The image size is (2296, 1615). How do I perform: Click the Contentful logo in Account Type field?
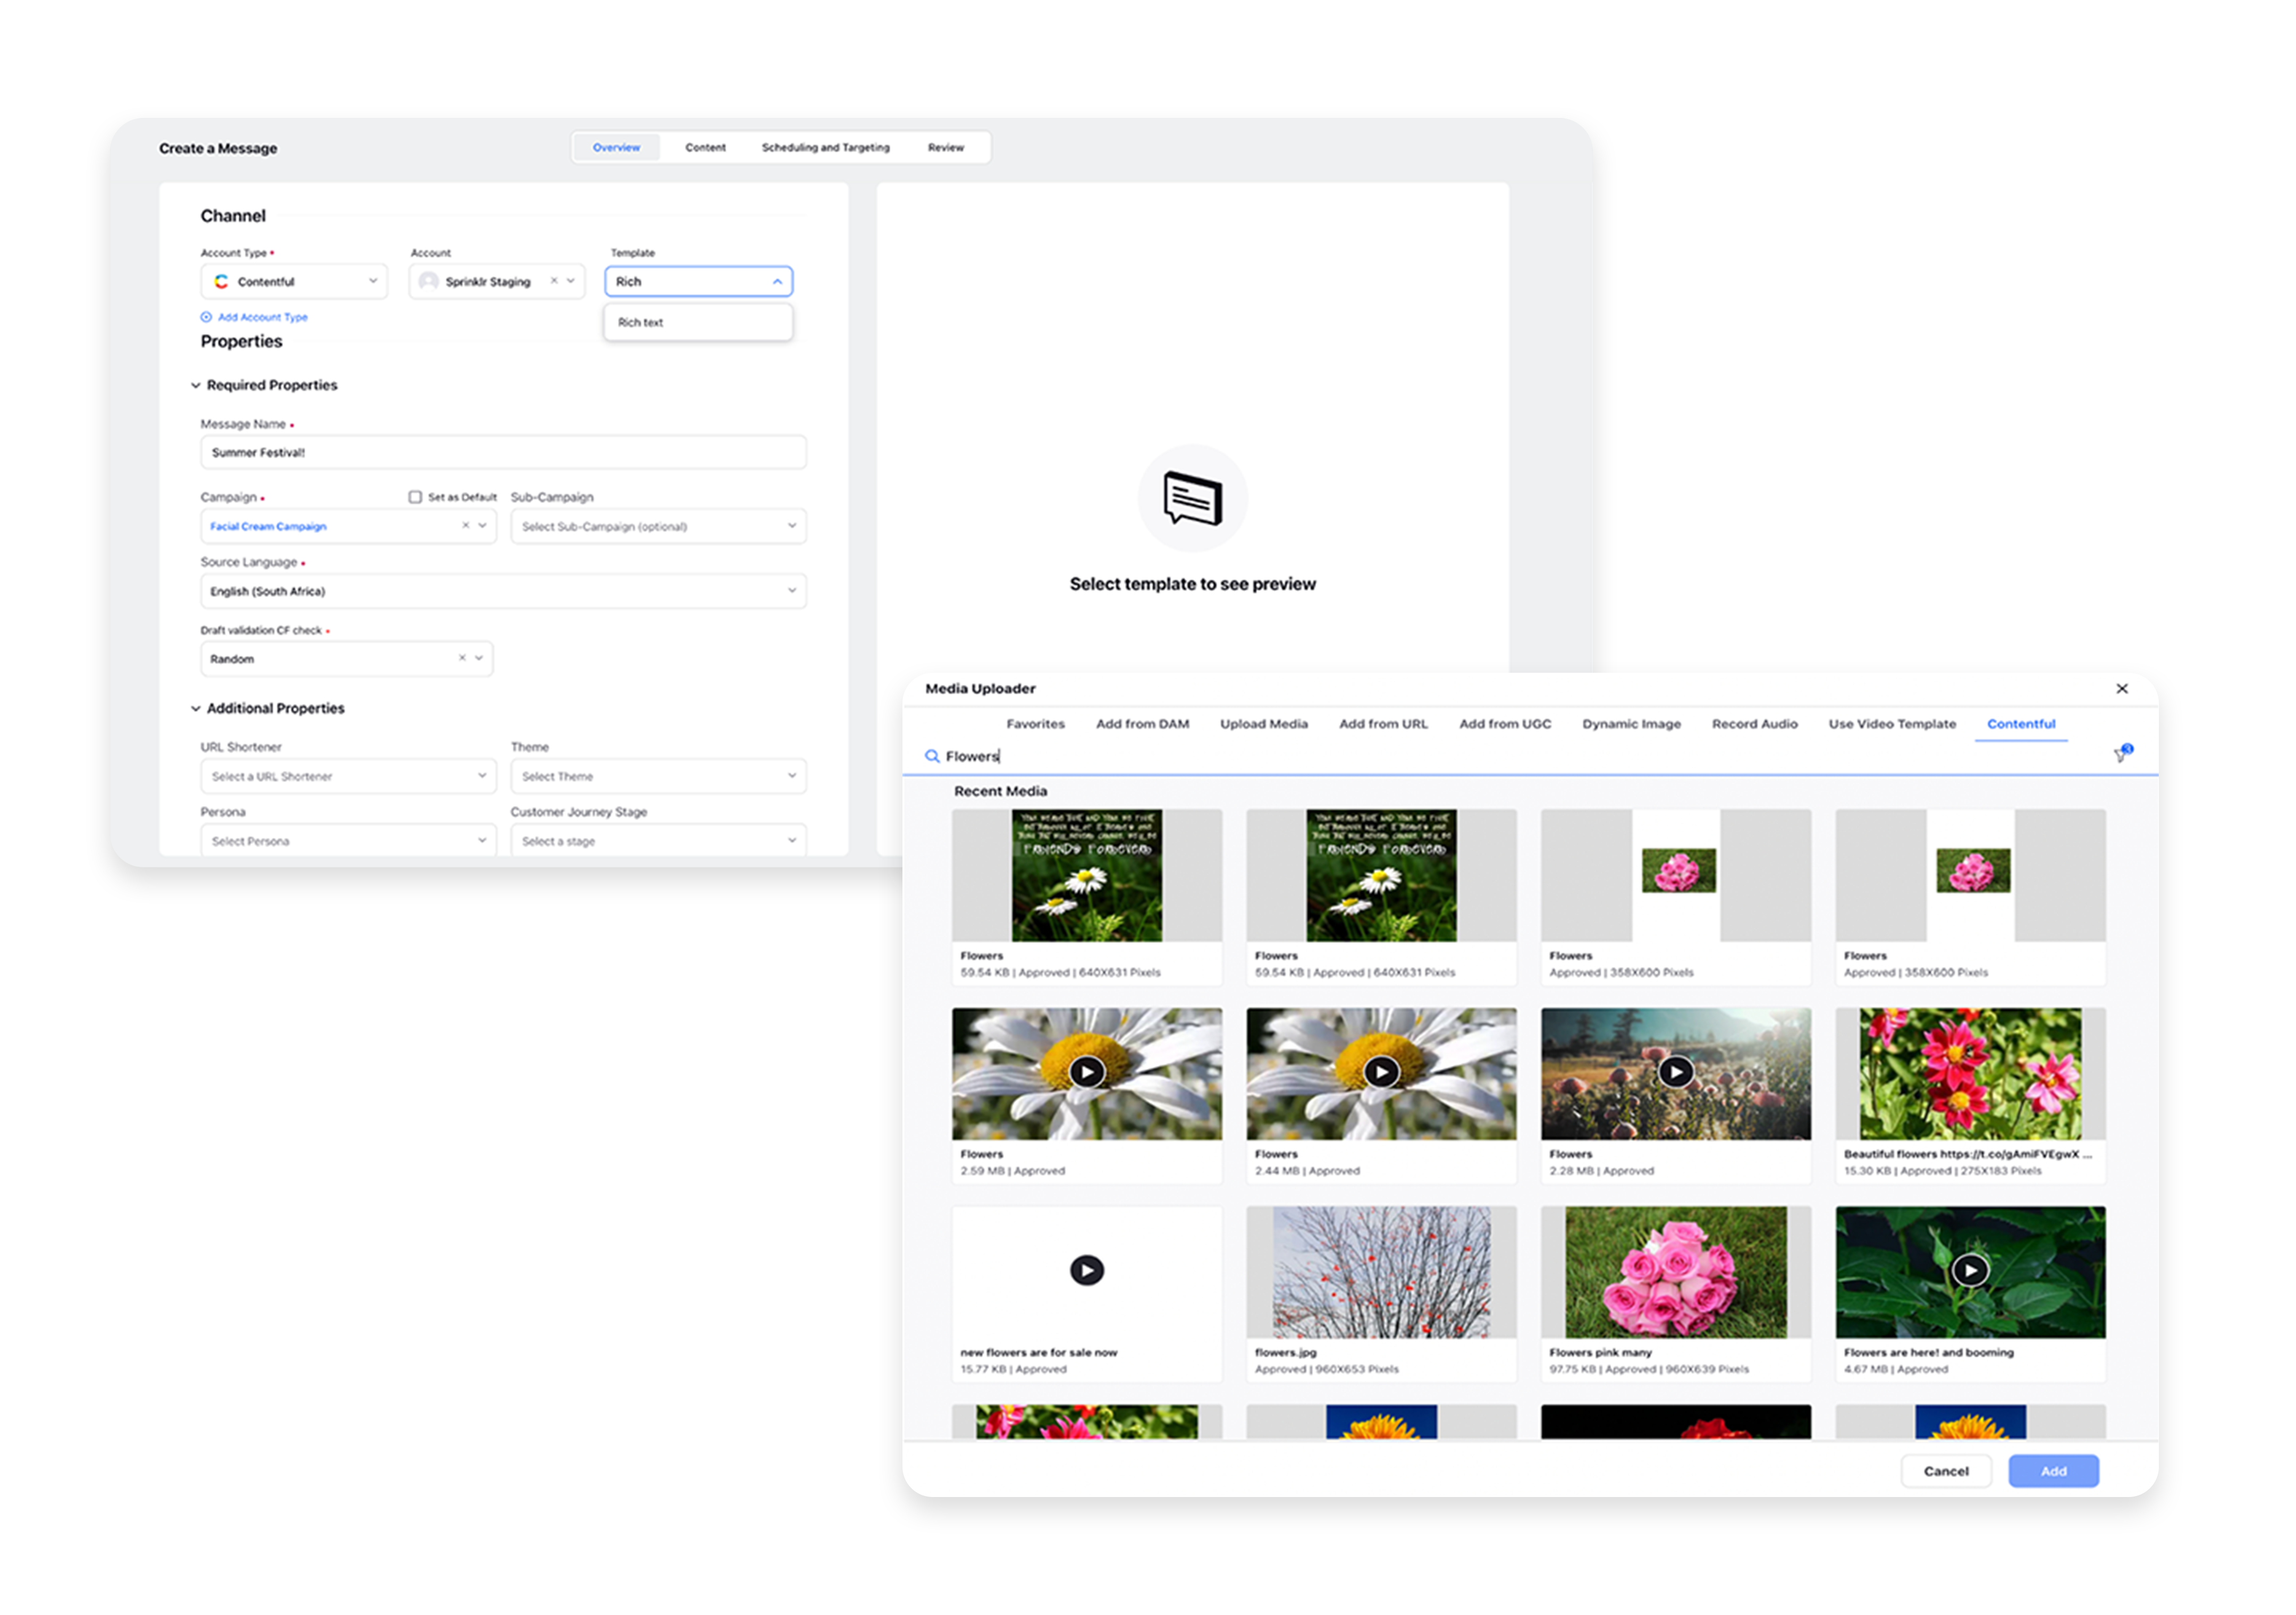tap(222, 281)
